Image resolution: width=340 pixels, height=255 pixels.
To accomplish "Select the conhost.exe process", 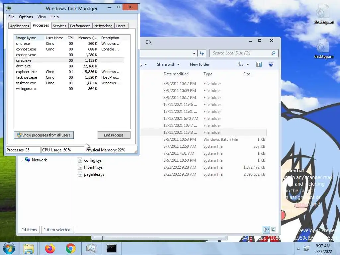I will coord(69,49).
